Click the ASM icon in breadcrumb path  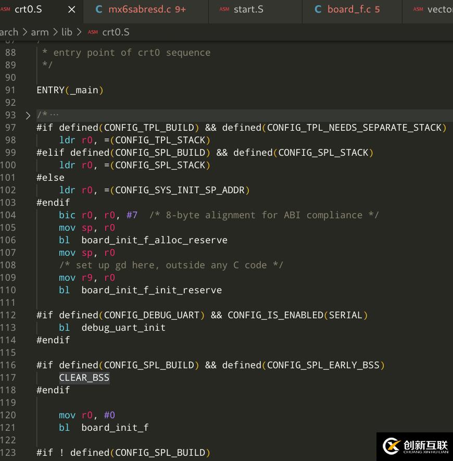[x=93, y=32]
